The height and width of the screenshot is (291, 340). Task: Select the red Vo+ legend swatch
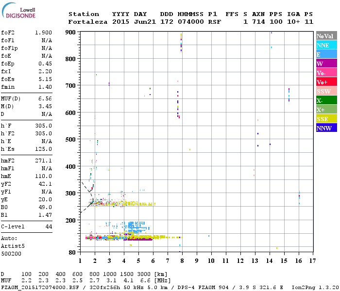coord(326,82)
